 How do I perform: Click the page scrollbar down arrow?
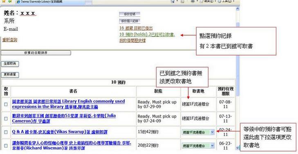point(238,148)
